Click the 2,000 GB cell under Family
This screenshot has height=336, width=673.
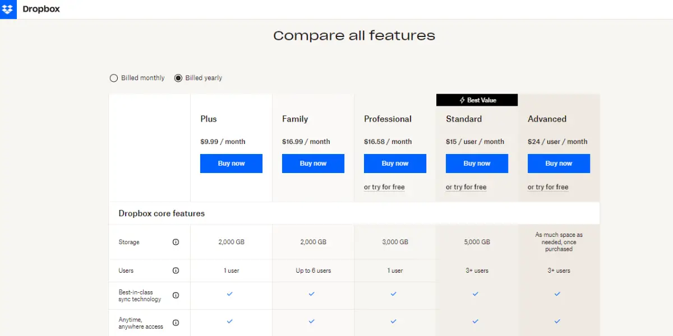click(313, 242)
